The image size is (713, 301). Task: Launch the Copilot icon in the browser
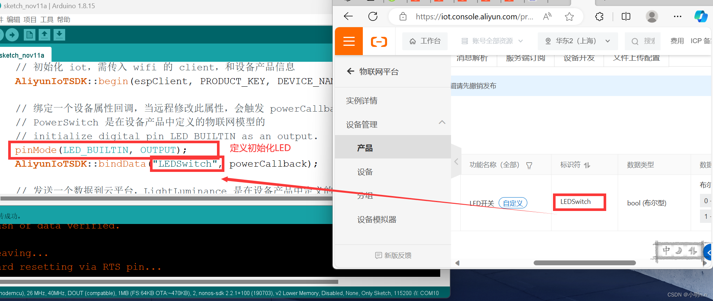[x=701, y=16]
